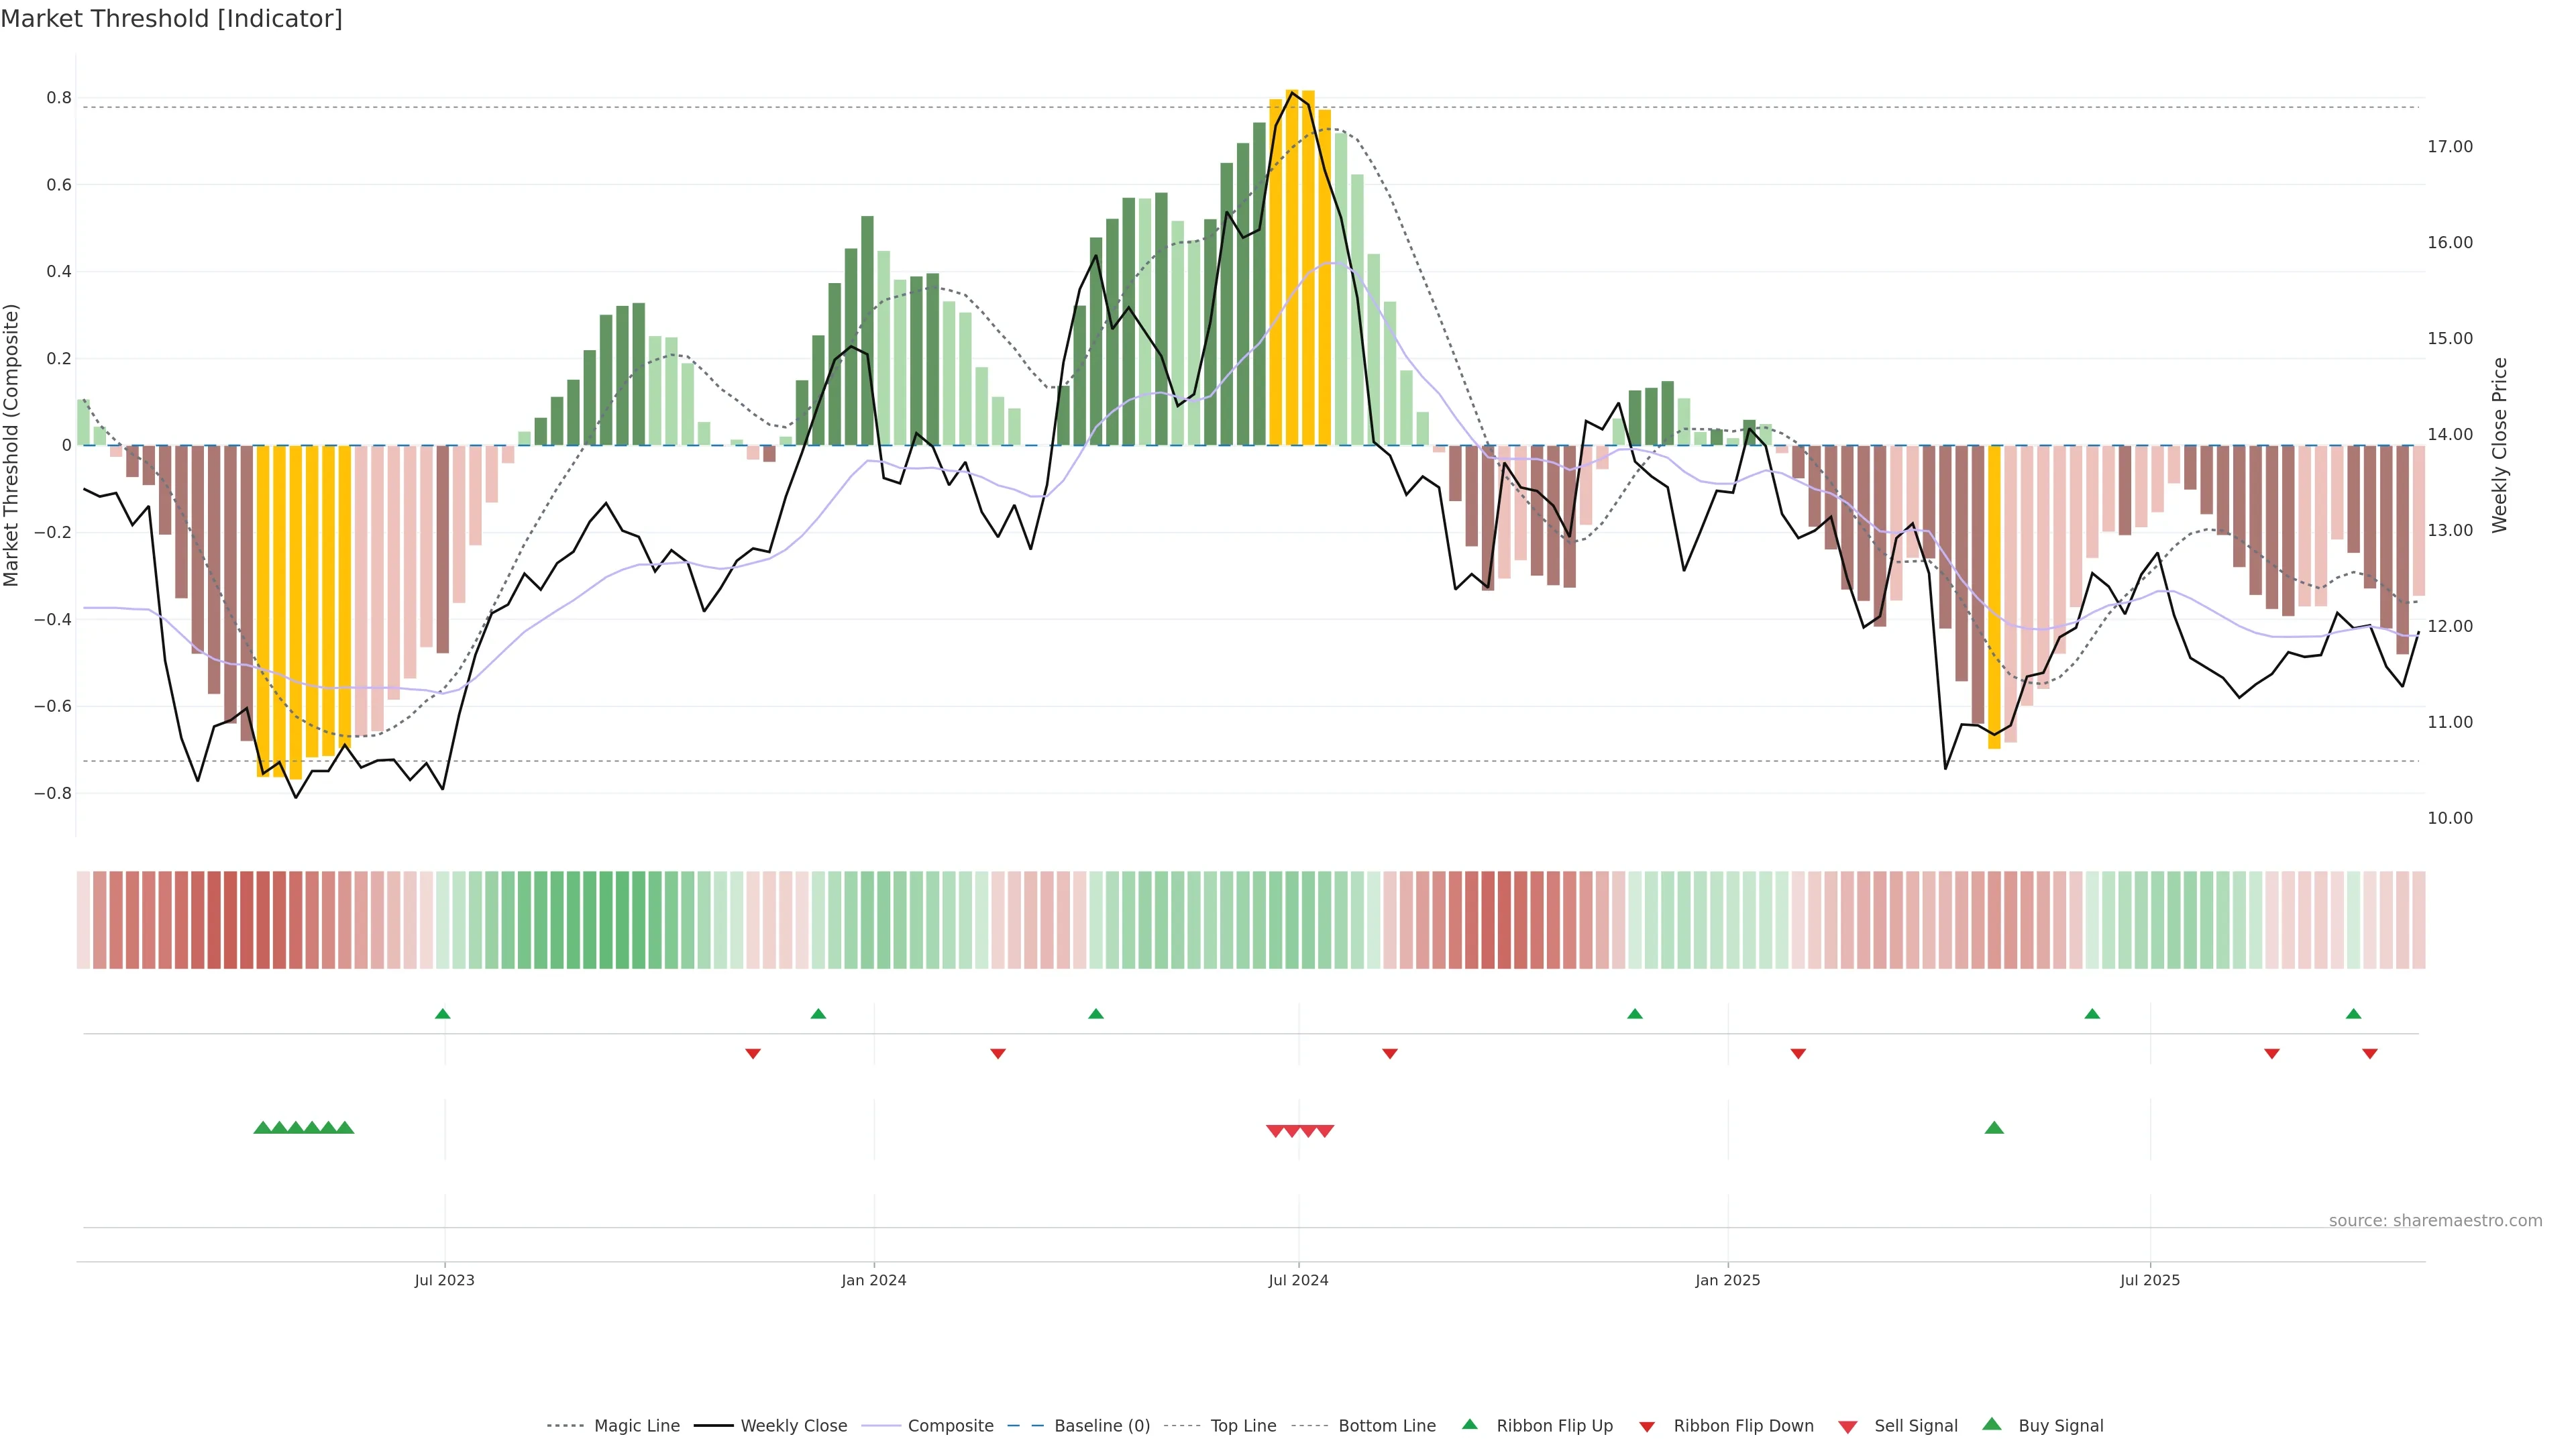Image resolution: width=2576 pixels, height=1449 pixels.
Task: Click the Sell Signal legend triangle icon
Action: (1848, 1427)
